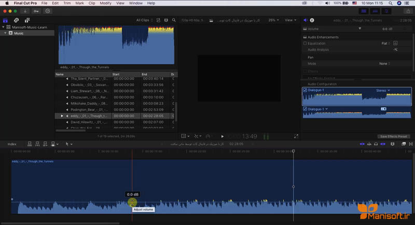Toggle audio skimming waveform icon
The width and height of the screenshot is (415, 225).
click(x=369, y=144)
